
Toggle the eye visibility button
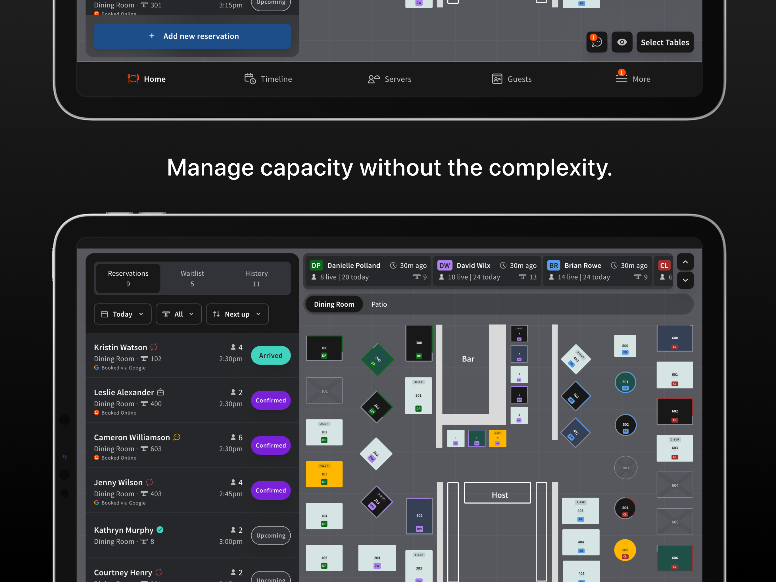pos(622,42)
